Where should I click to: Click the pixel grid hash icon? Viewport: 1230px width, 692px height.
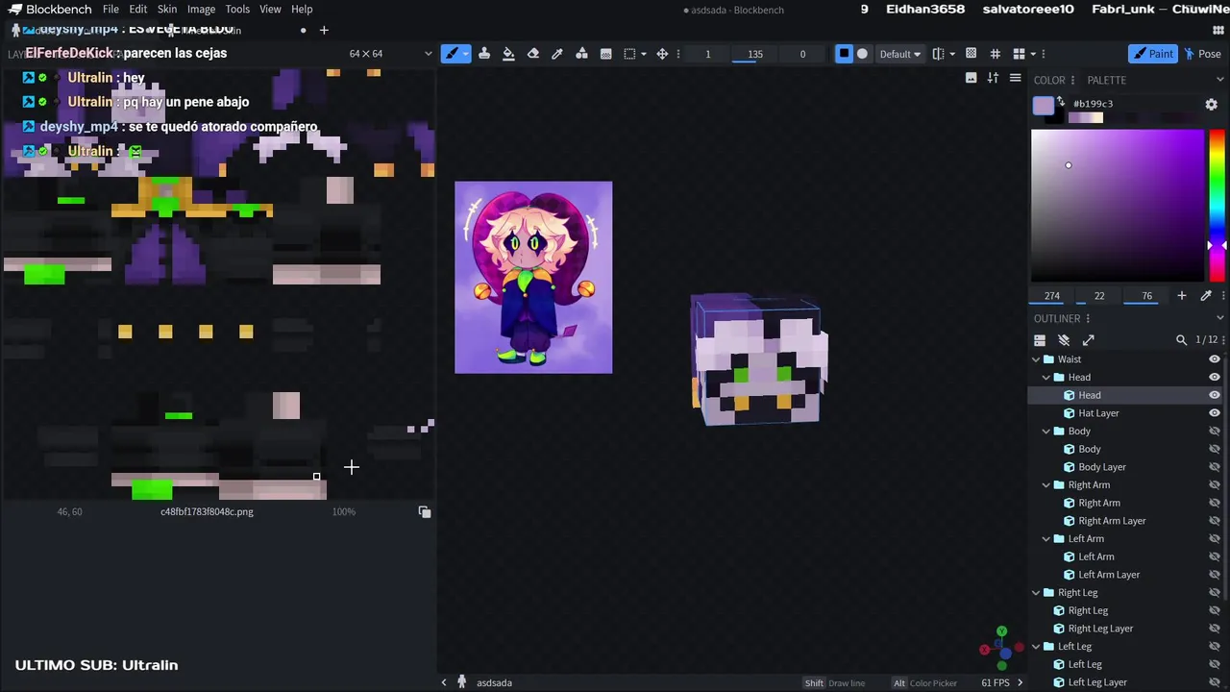click(x=995, y=54)
